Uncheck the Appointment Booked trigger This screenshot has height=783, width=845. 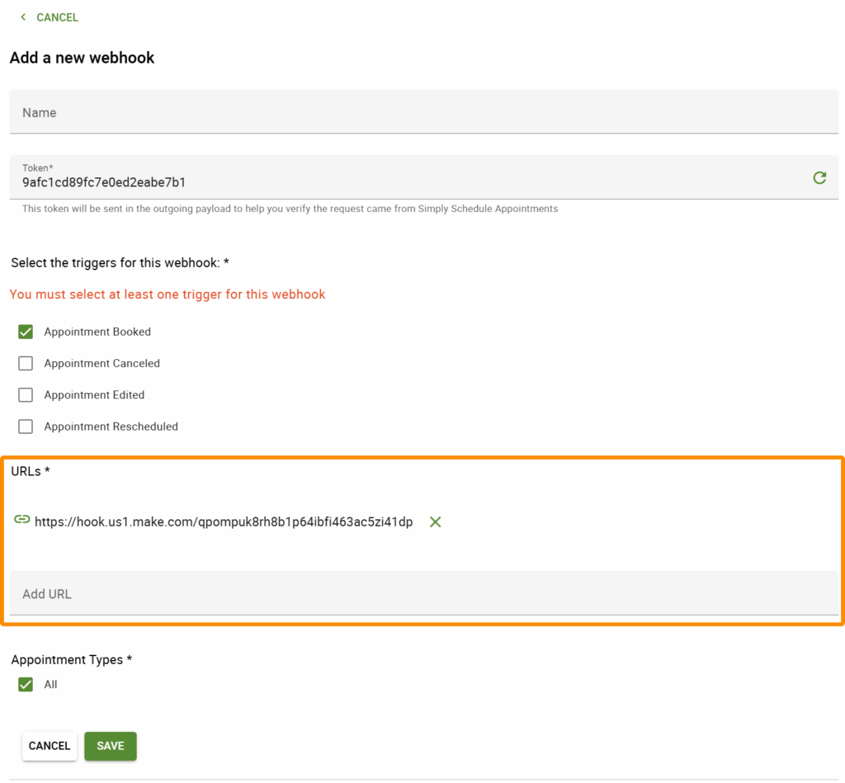pos(26,331)
